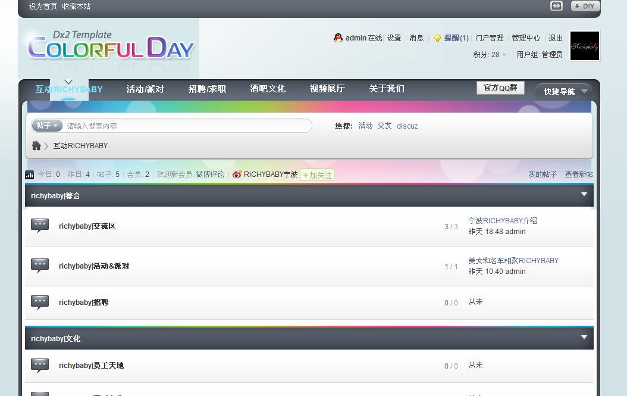Collapse the richybaby|文化 category
Screen dimensions: 627x396
584,338
